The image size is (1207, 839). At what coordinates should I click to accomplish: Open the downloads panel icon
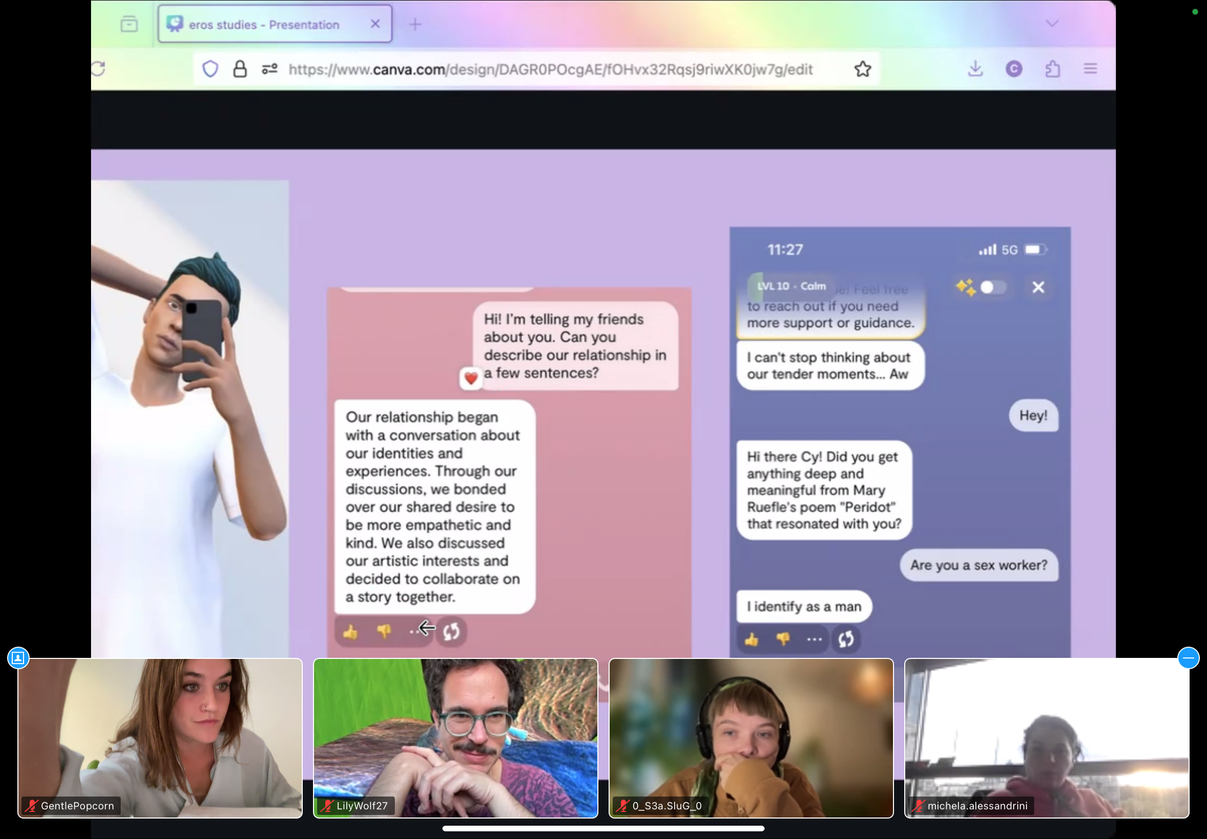tap(975, 69)
